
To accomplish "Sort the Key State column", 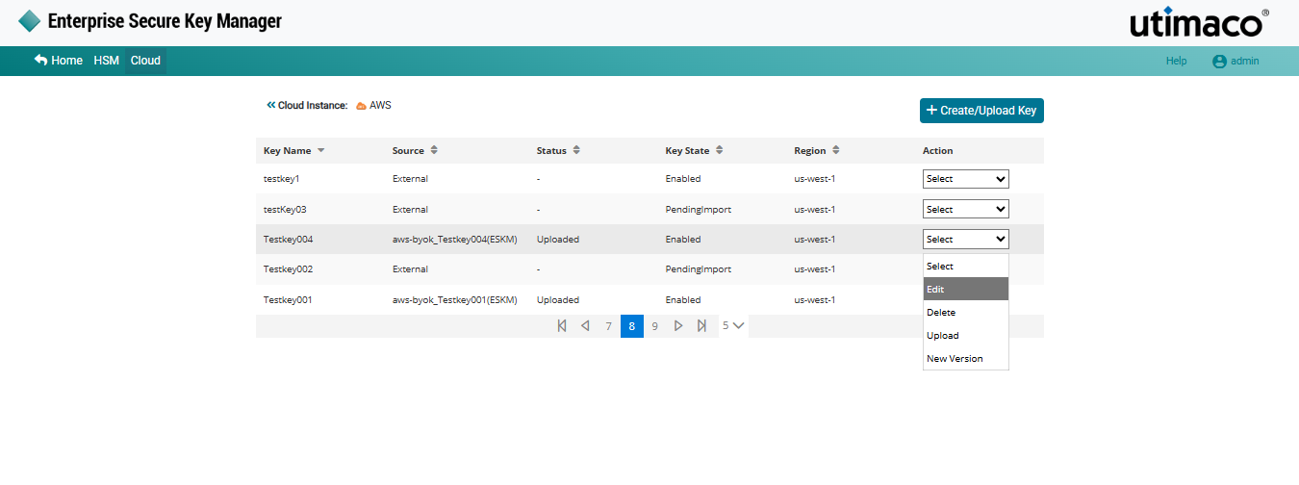I will 720,150.
